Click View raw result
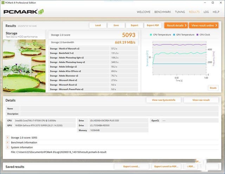The image size is (225, 174). tap(201, 100)
